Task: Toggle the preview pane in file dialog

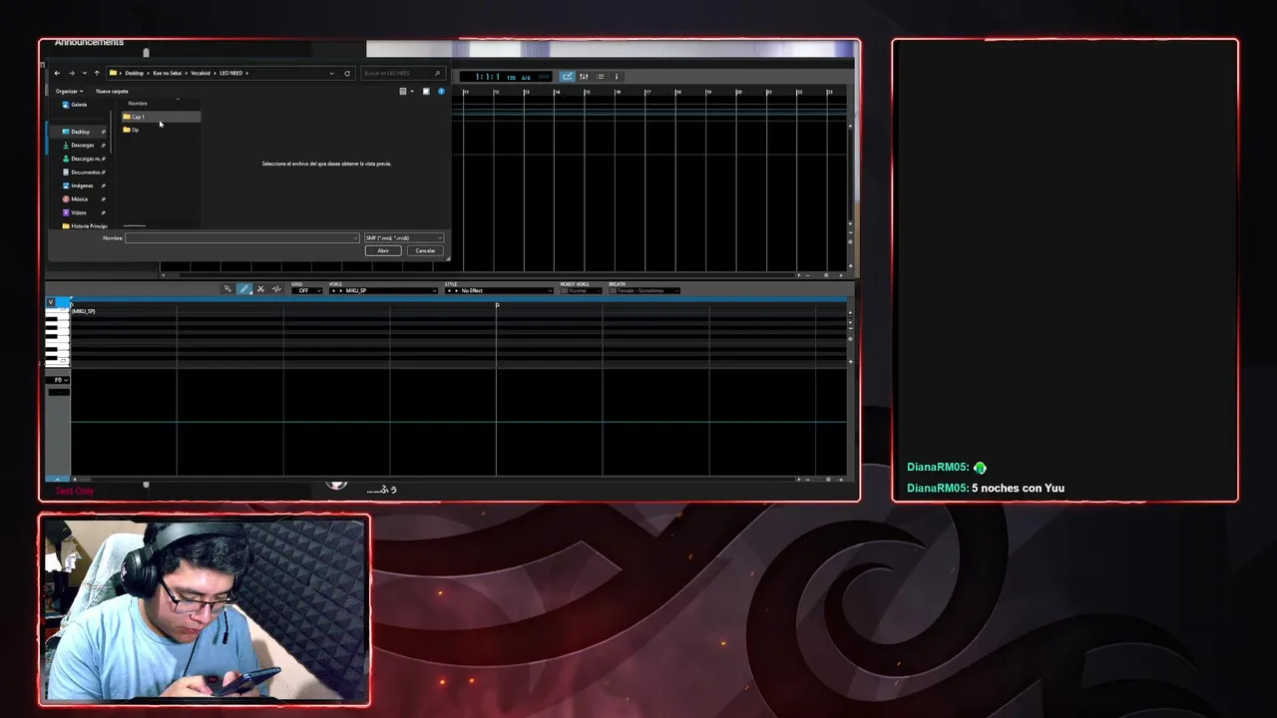Action: [426, 92]
